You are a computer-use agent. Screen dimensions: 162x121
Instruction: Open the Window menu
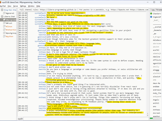click(31, 6)
